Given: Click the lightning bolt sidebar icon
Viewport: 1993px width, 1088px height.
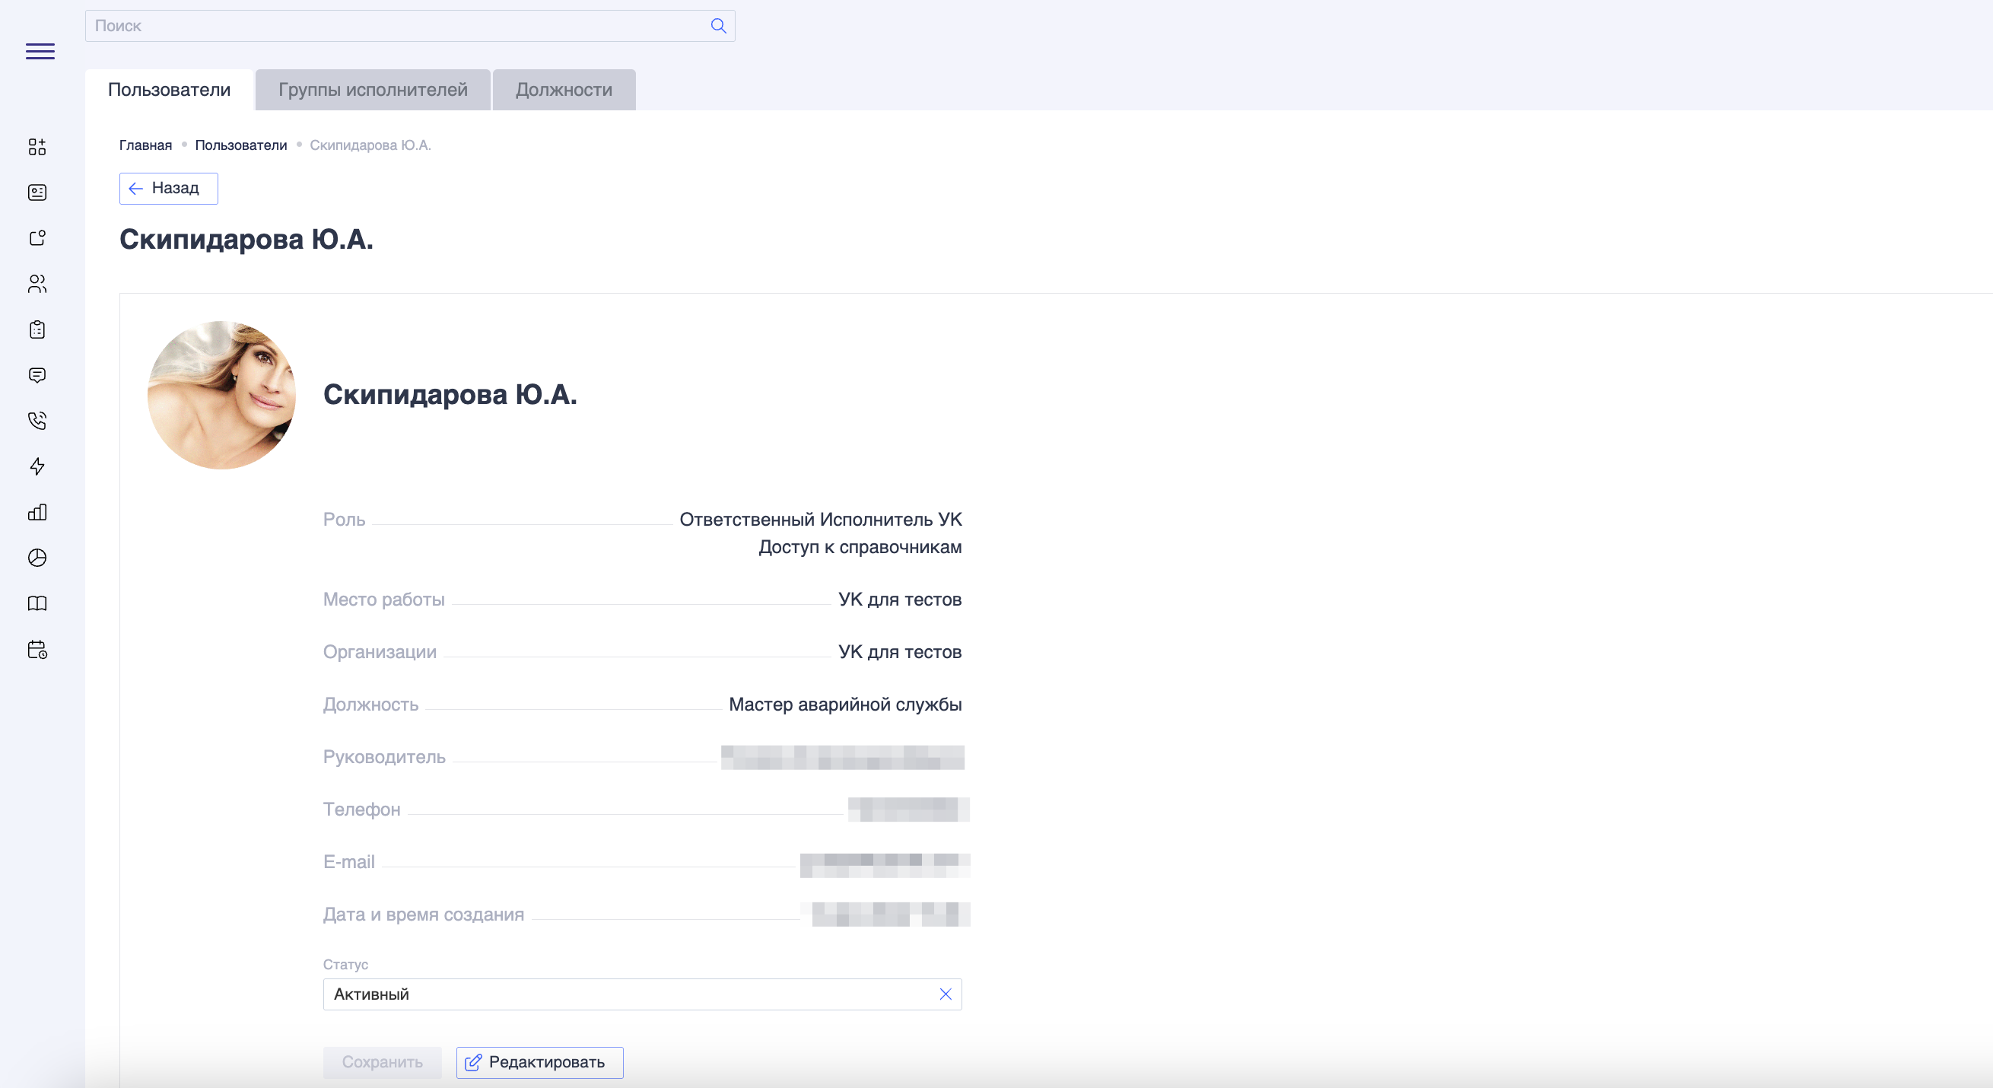Looking at the screenshot, I should 37,466.
